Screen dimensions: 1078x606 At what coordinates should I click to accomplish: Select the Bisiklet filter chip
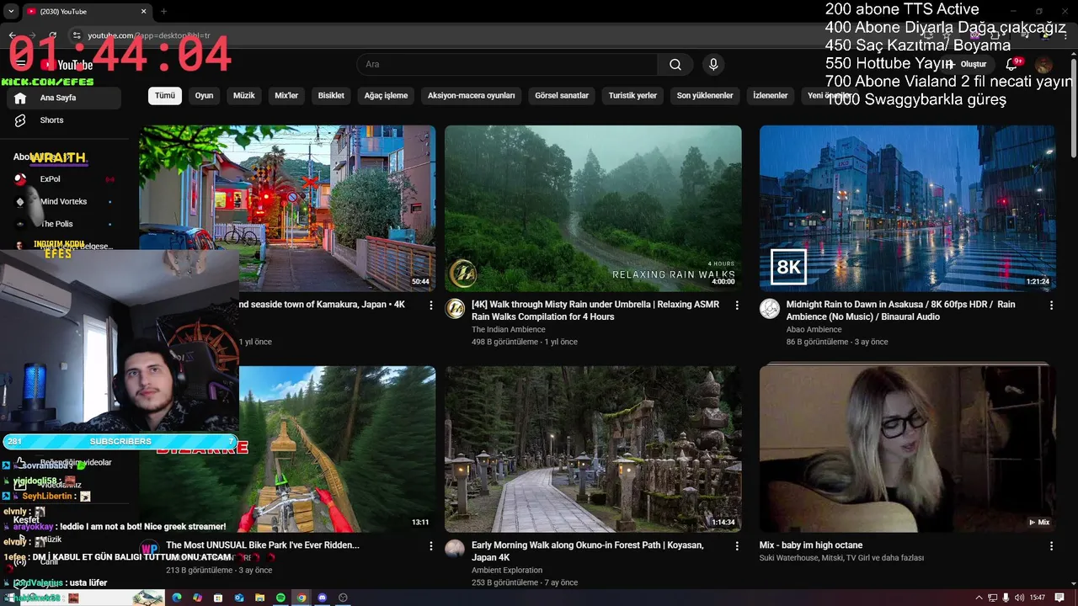[331, 96]
